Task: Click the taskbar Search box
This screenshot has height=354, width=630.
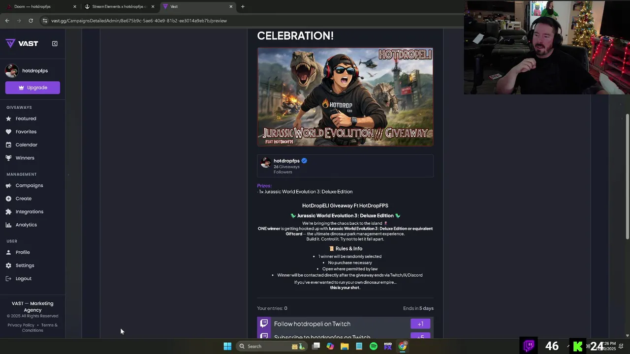Action: 271,346
